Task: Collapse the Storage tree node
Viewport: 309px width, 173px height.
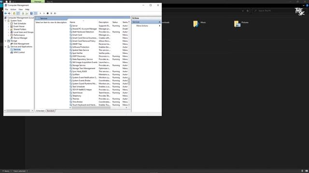Action: click(x=5, y=41)
